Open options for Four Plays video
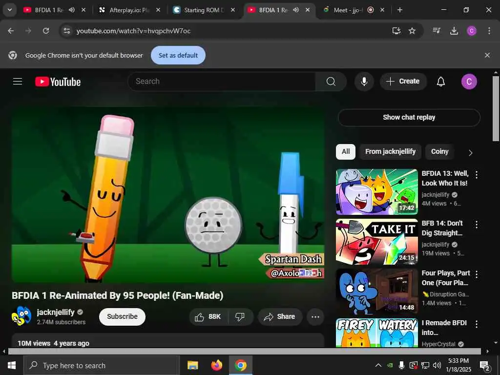Viewport: 500px width, 375px height. pyautogui.click(x=477, y=274)
